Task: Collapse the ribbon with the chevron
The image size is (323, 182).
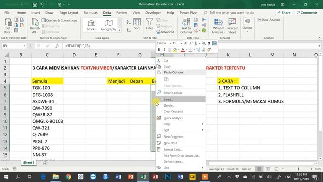Action: pyautogui.click(x=319, y=38)
